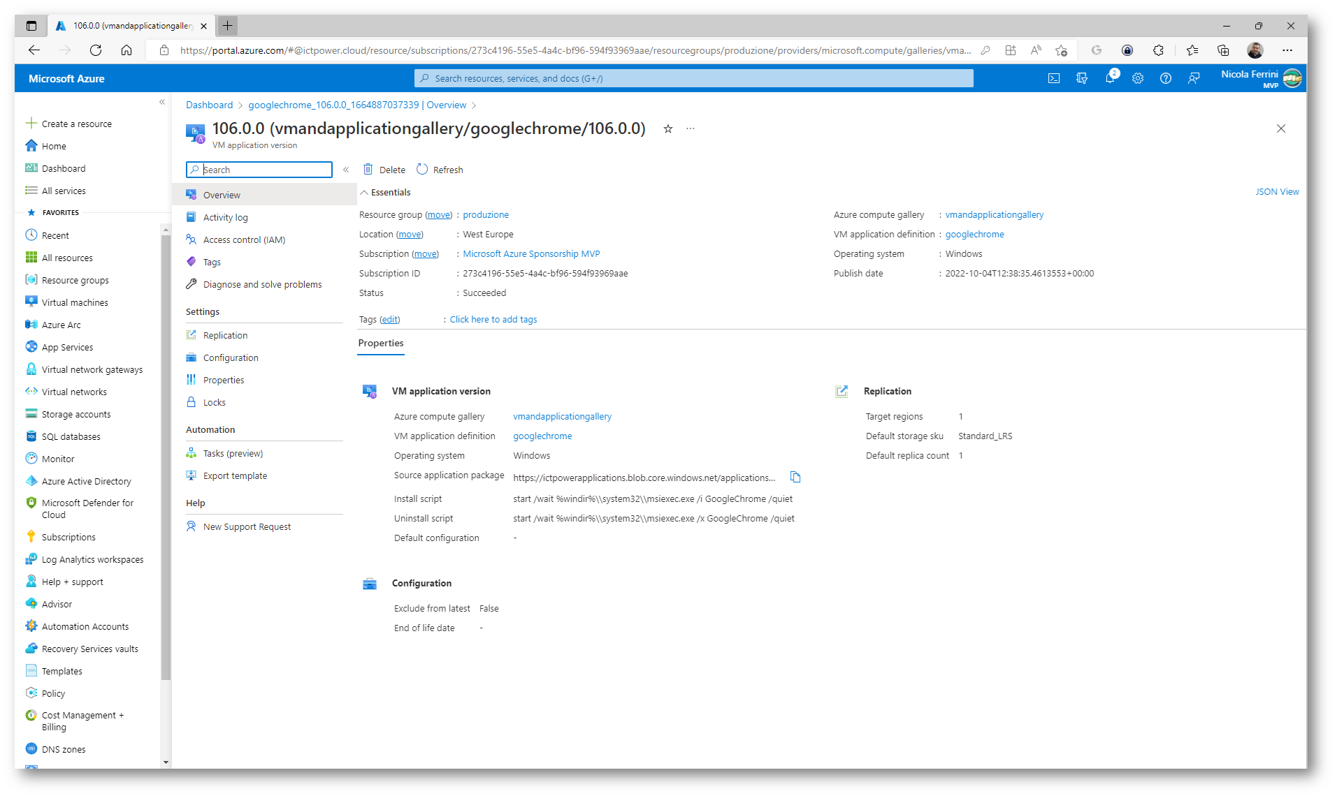
Task: Copy the source application package URL
Action: point(795,477)
